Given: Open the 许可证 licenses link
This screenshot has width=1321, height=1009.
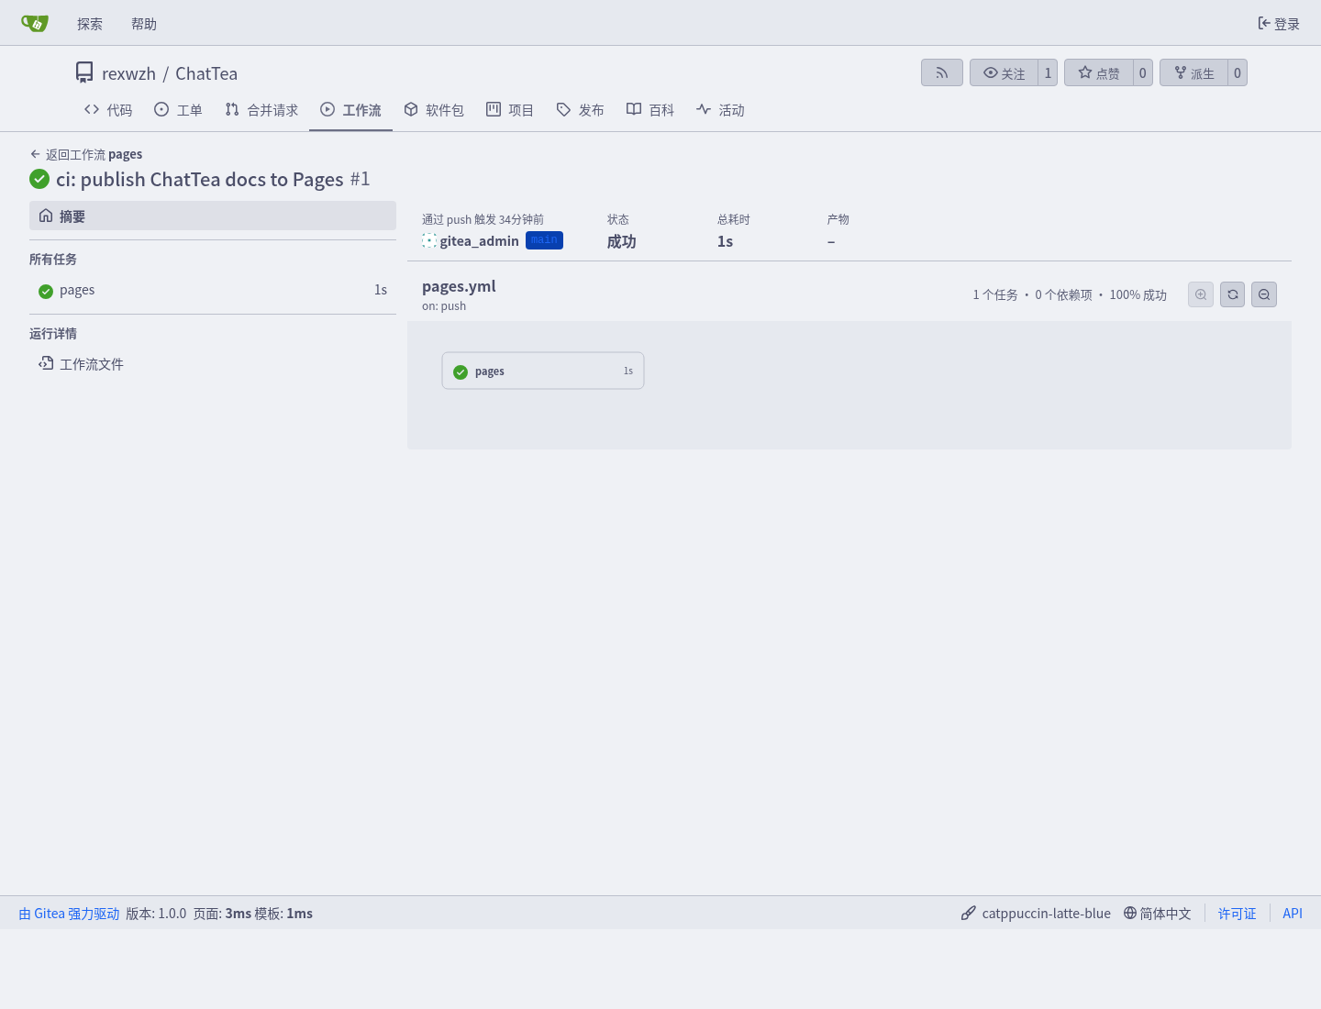Looking at the screenshot, I should pyautogui.click(x=1237, y=914).
